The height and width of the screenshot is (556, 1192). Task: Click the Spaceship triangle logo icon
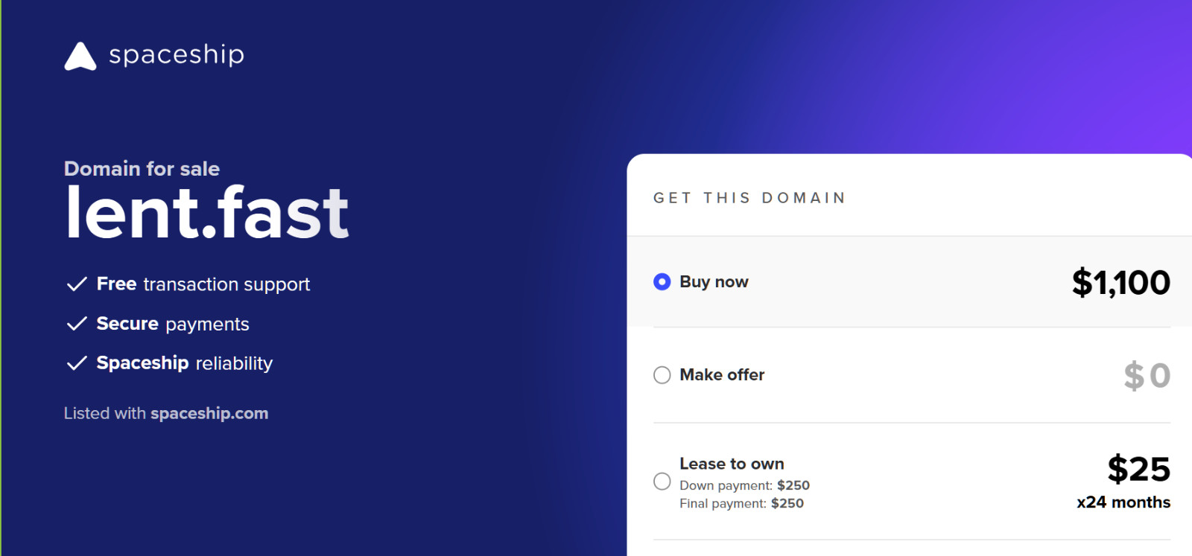80,54
